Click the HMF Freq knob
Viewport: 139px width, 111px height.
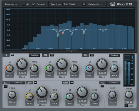[94, 97]
